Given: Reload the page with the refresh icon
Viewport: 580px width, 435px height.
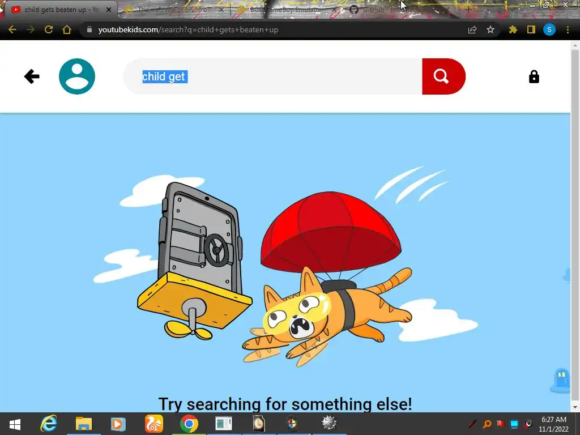Looking at the screenshot, I should [49, 29].
